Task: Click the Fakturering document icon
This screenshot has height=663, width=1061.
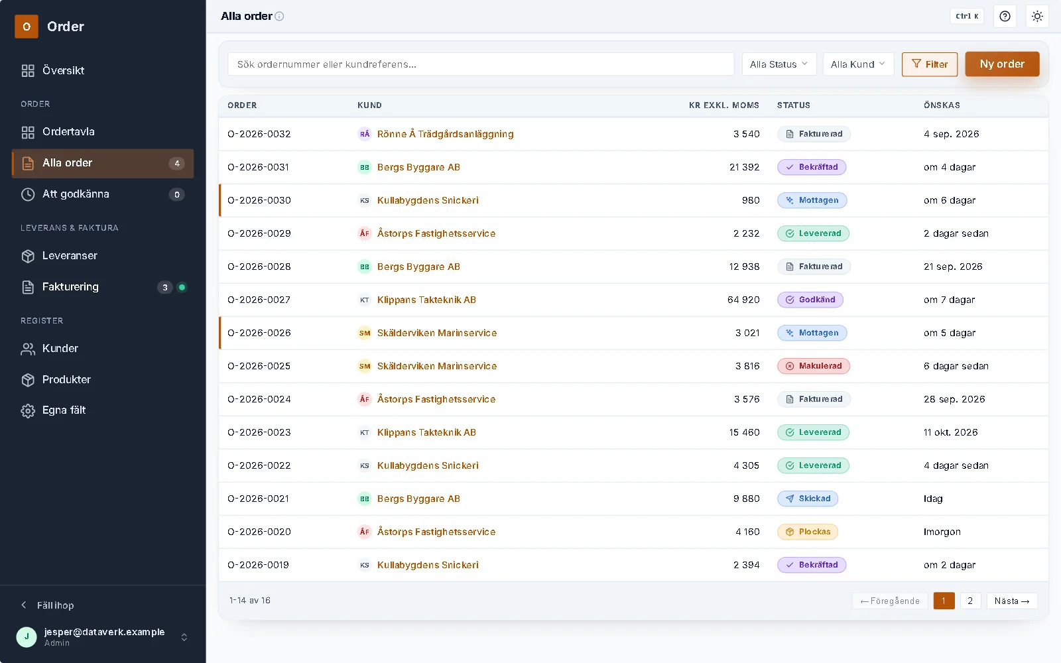Action: tap(28, 287)
